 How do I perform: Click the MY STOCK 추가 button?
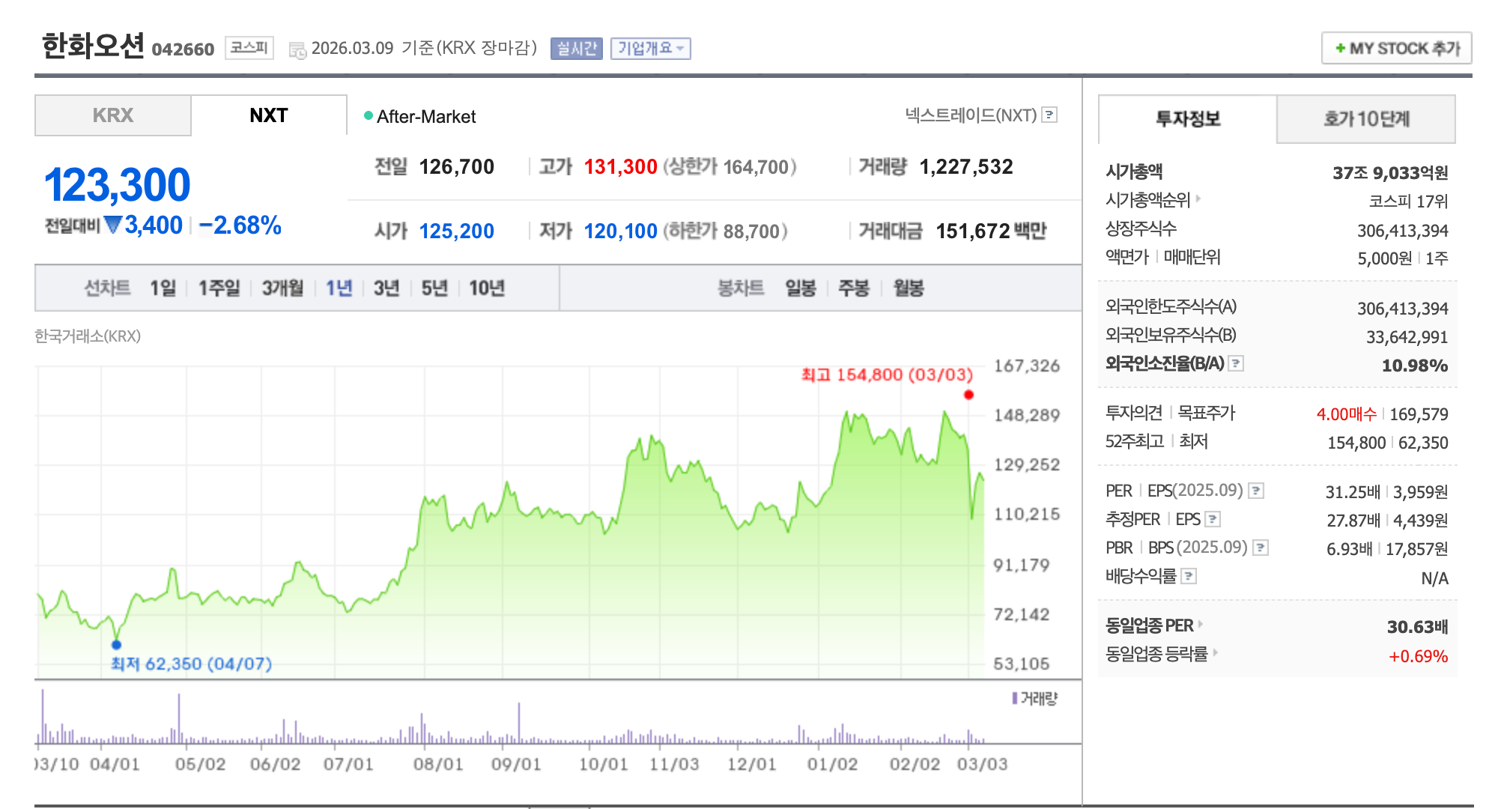pos(1396,48)
